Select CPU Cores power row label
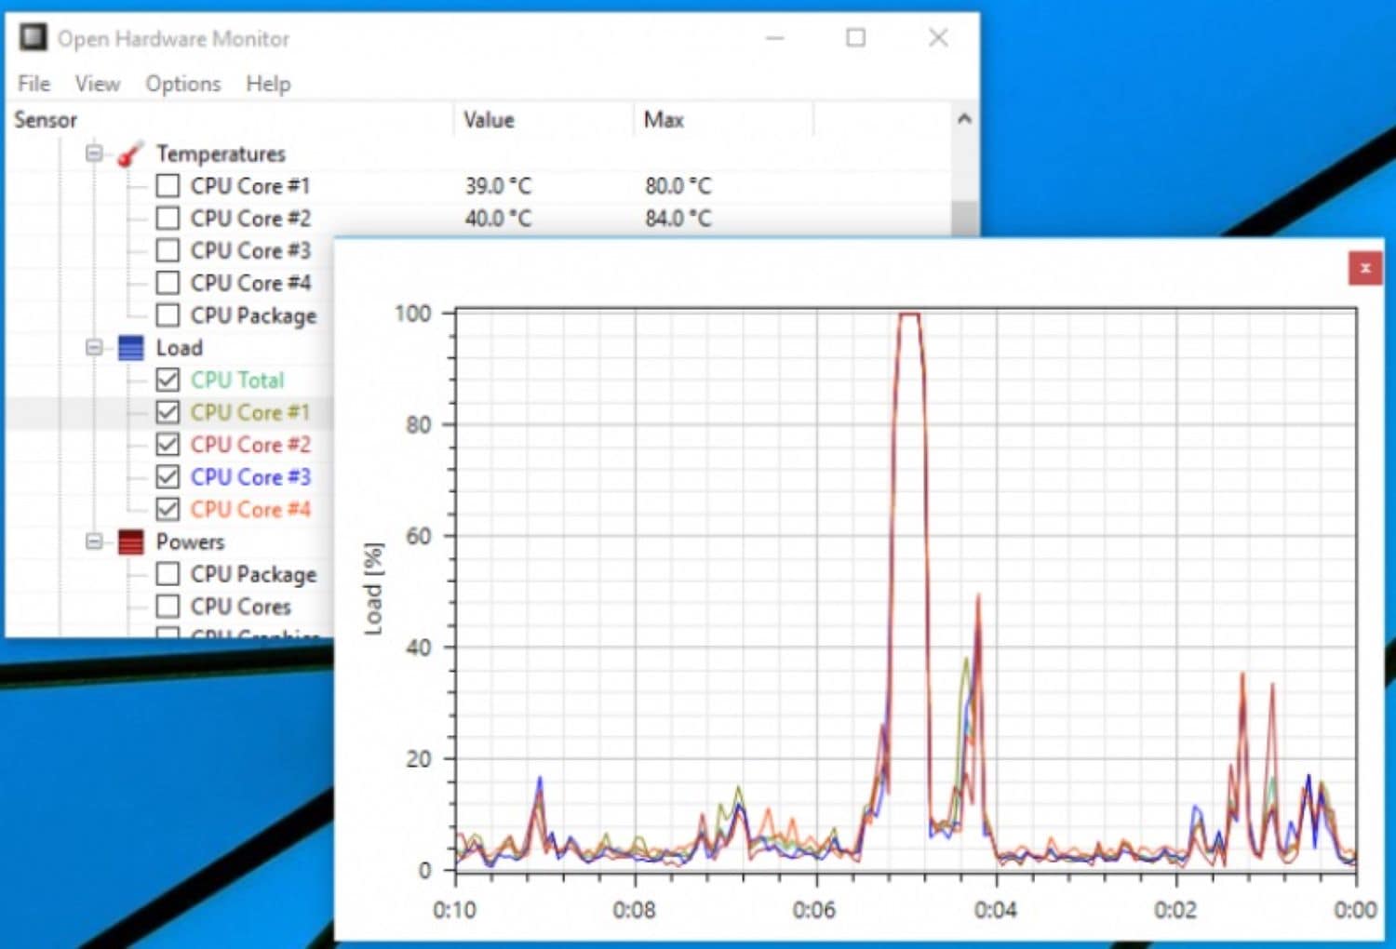The image size is (1396, 949). point(240,607)
